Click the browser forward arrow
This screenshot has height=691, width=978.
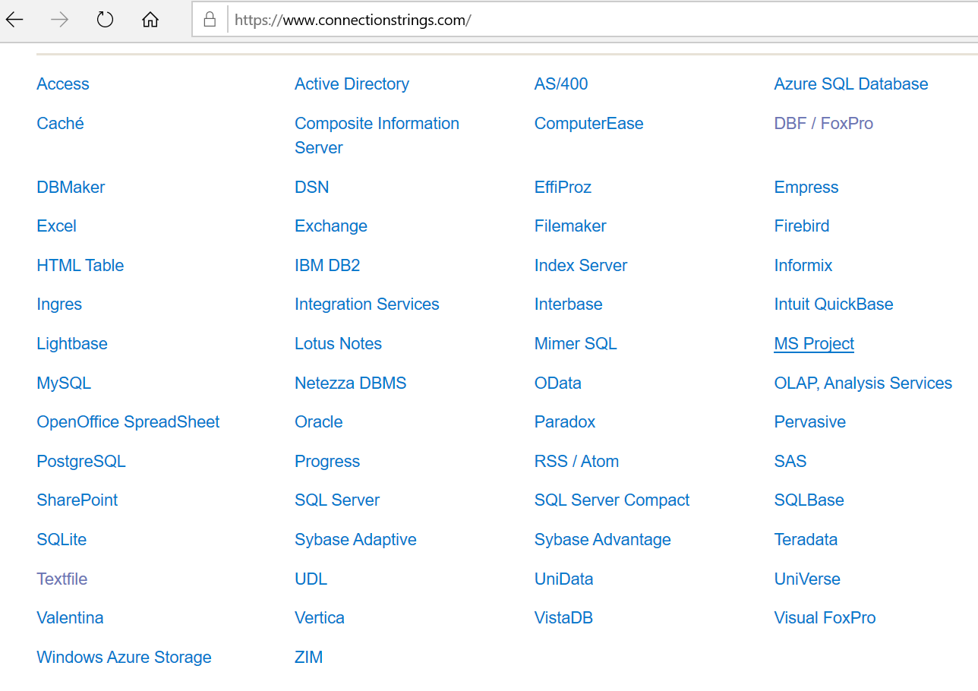point(59,21)
